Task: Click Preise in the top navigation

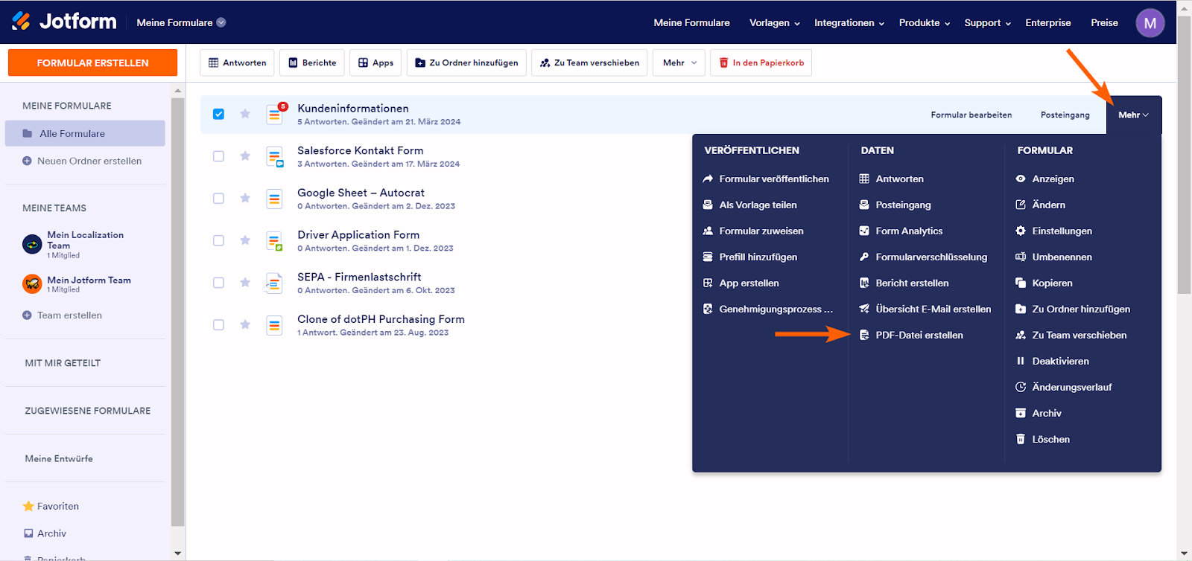Action: point(1104,23)
